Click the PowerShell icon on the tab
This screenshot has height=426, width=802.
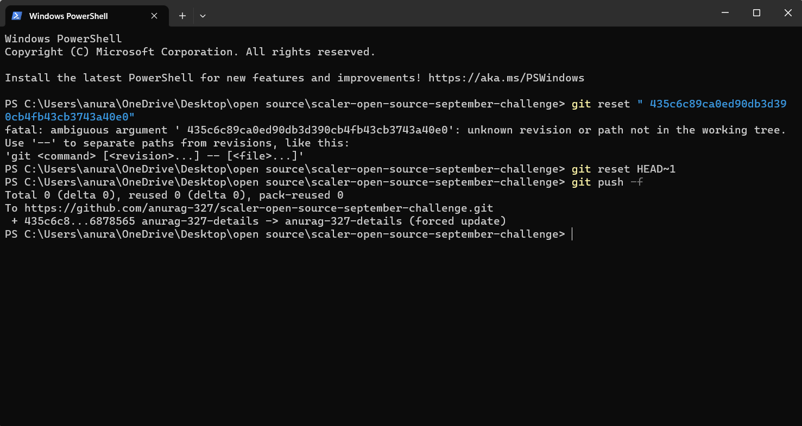17,16
